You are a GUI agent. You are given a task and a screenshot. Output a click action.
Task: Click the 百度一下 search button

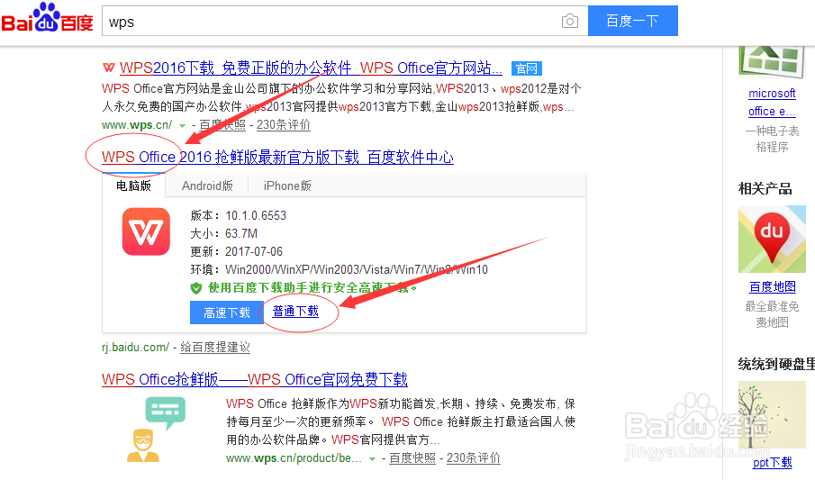[632, 21]
